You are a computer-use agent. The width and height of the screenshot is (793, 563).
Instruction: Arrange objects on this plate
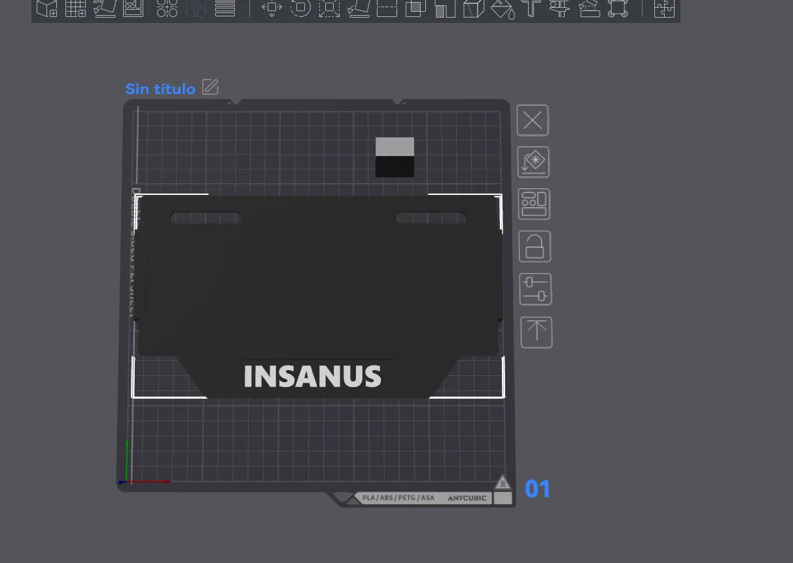click(534, 204)
